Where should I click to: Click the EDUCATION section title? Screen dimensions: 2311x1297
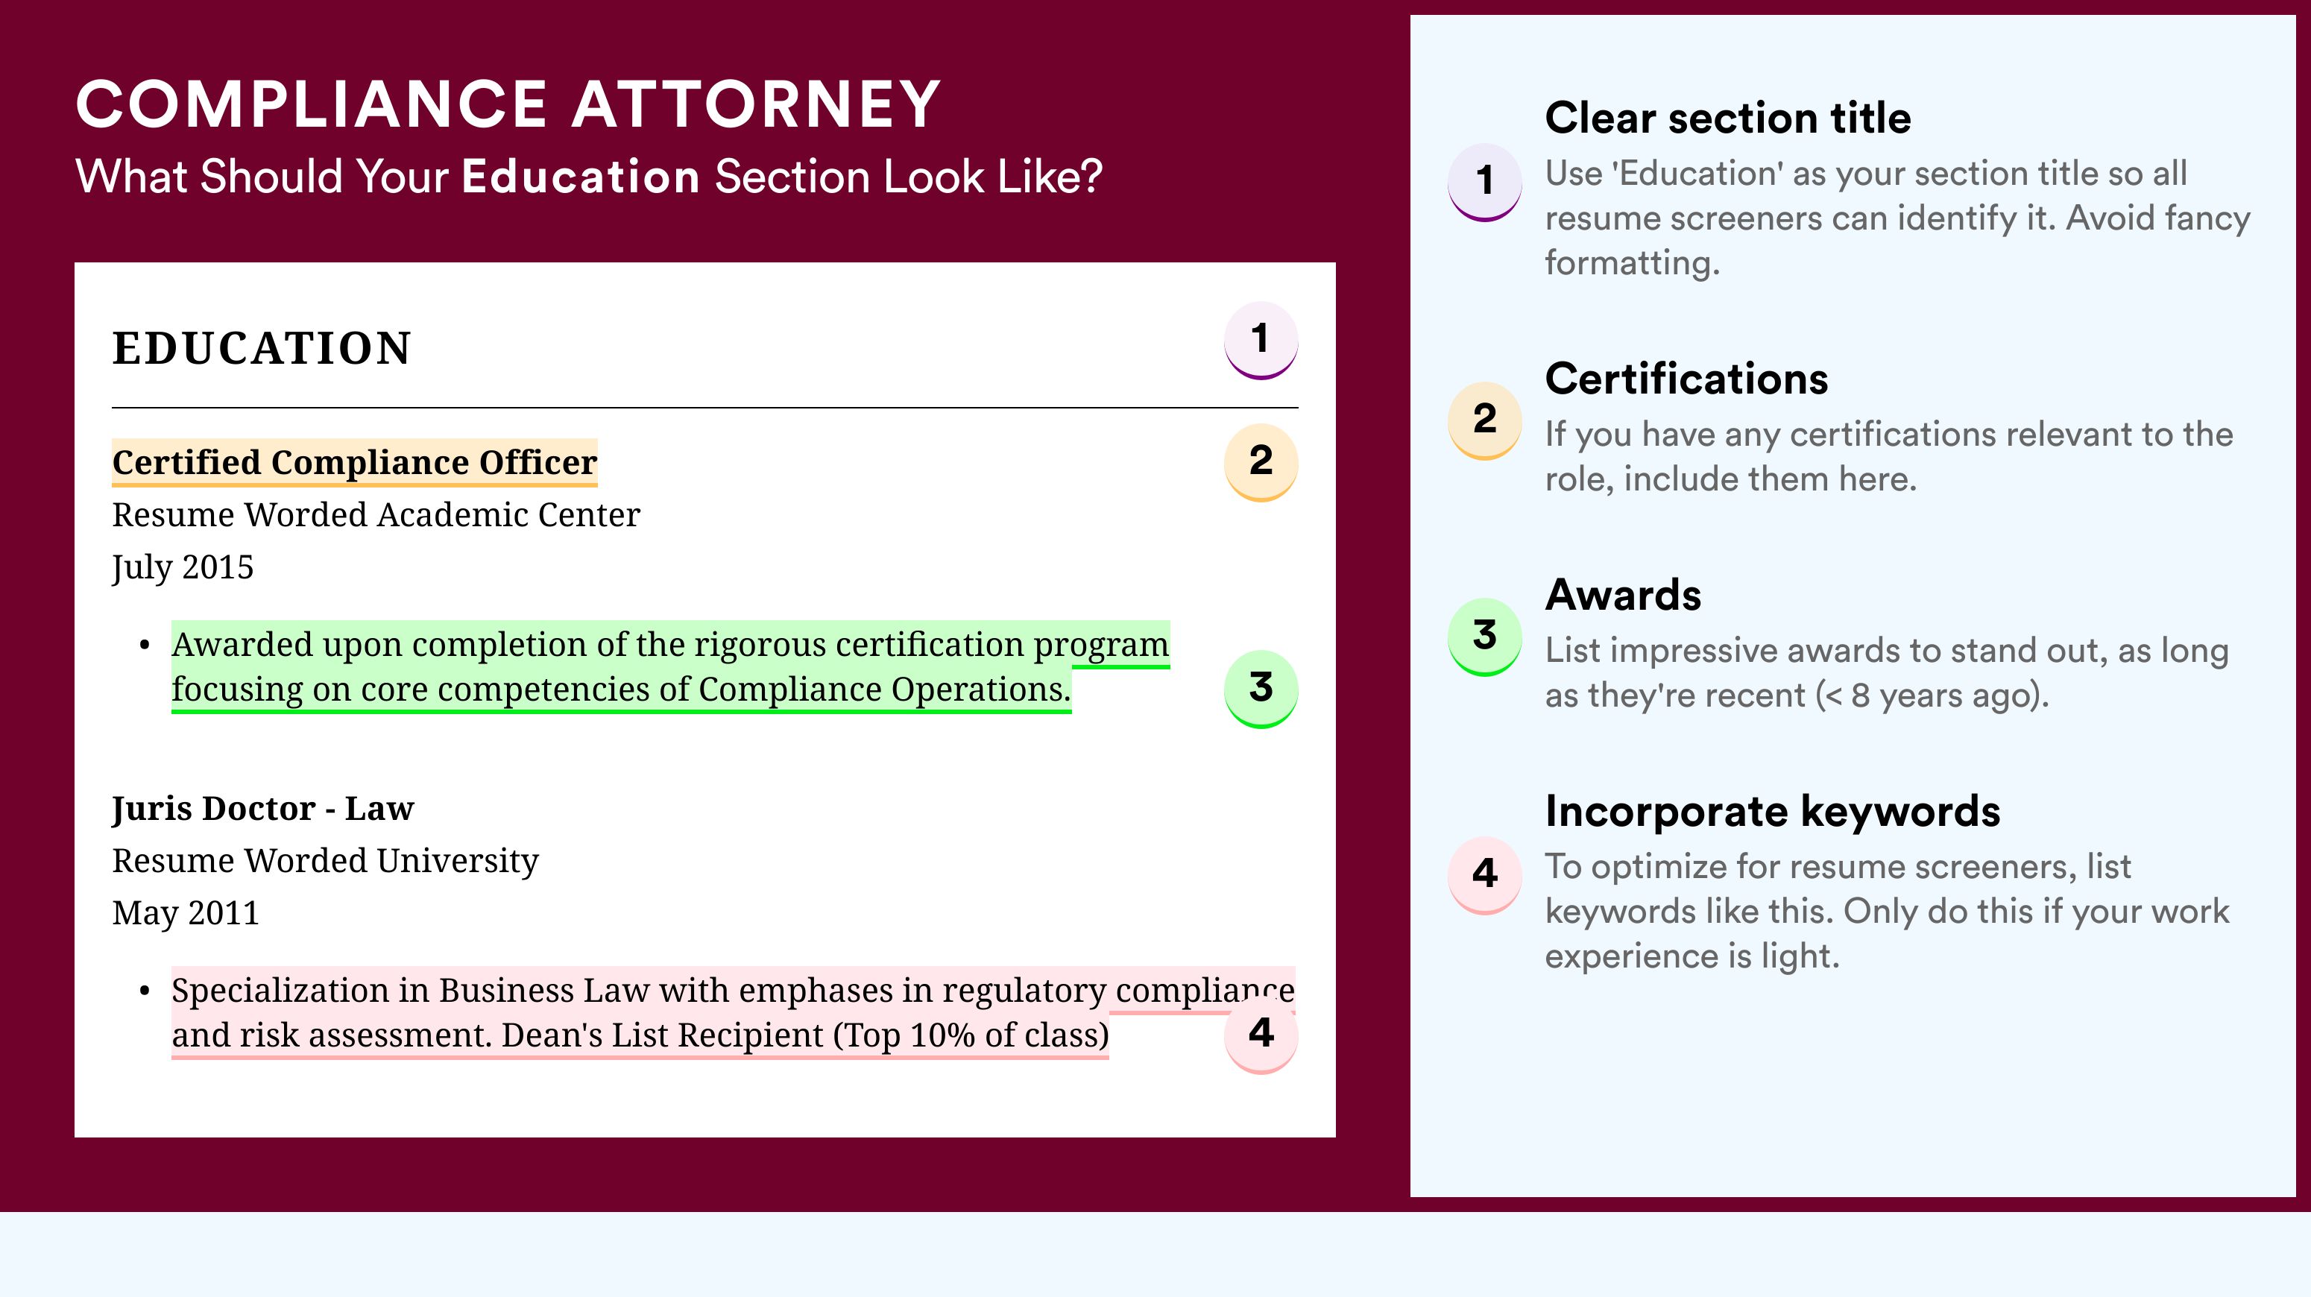[261, 348]
